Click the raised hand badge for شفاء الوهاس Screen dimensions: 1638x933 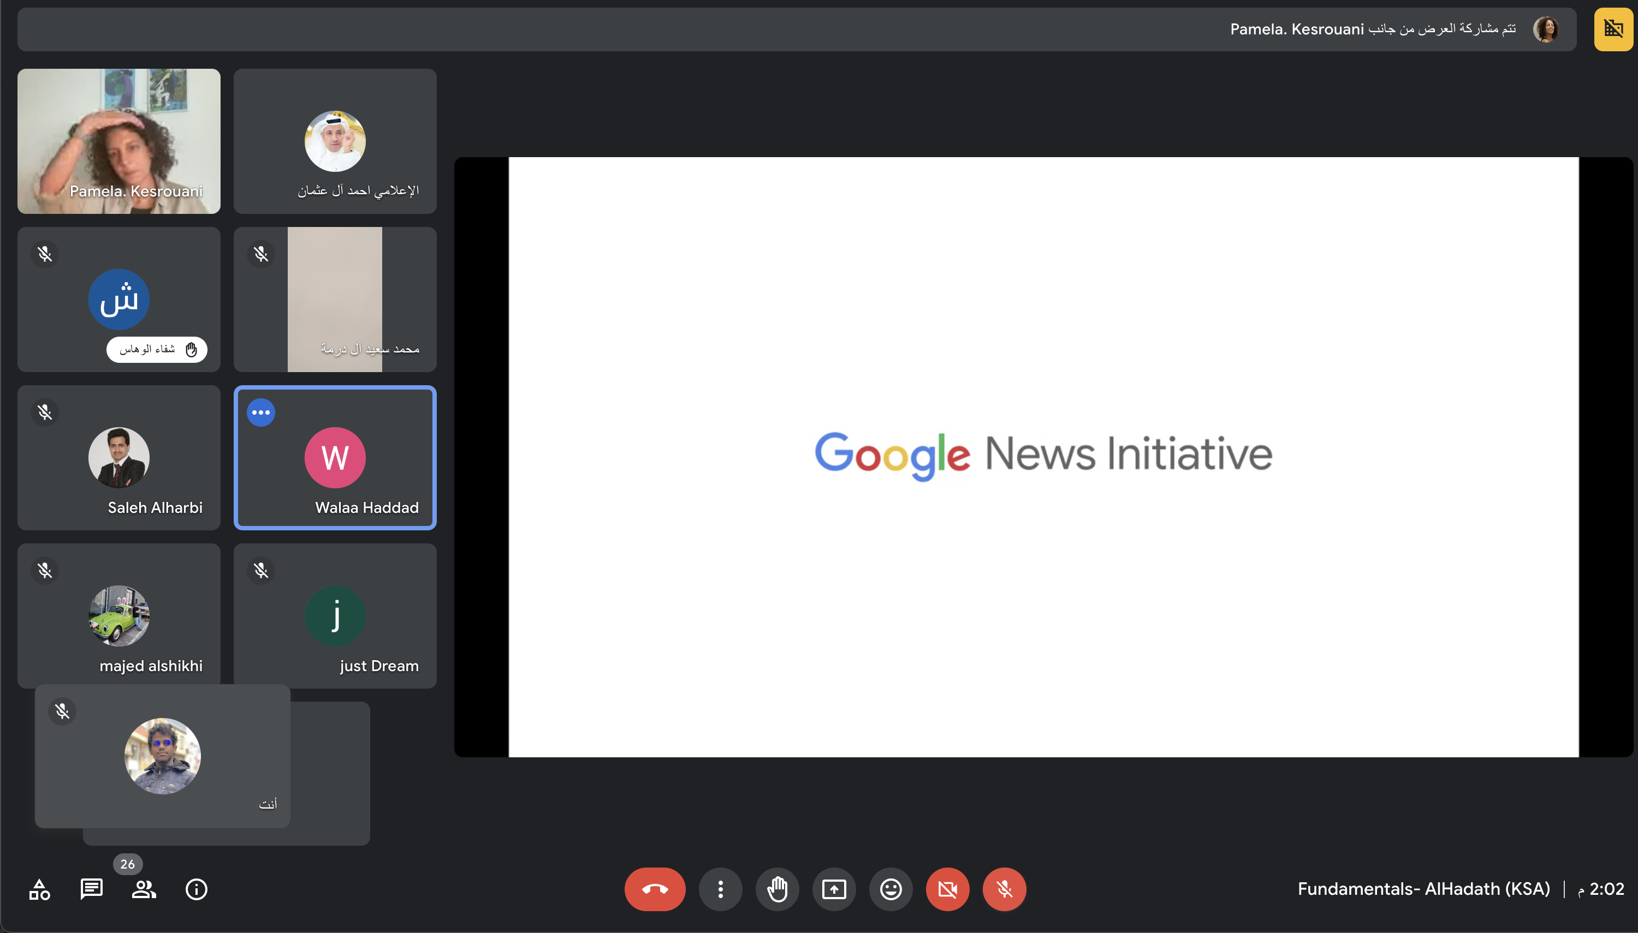156,349
